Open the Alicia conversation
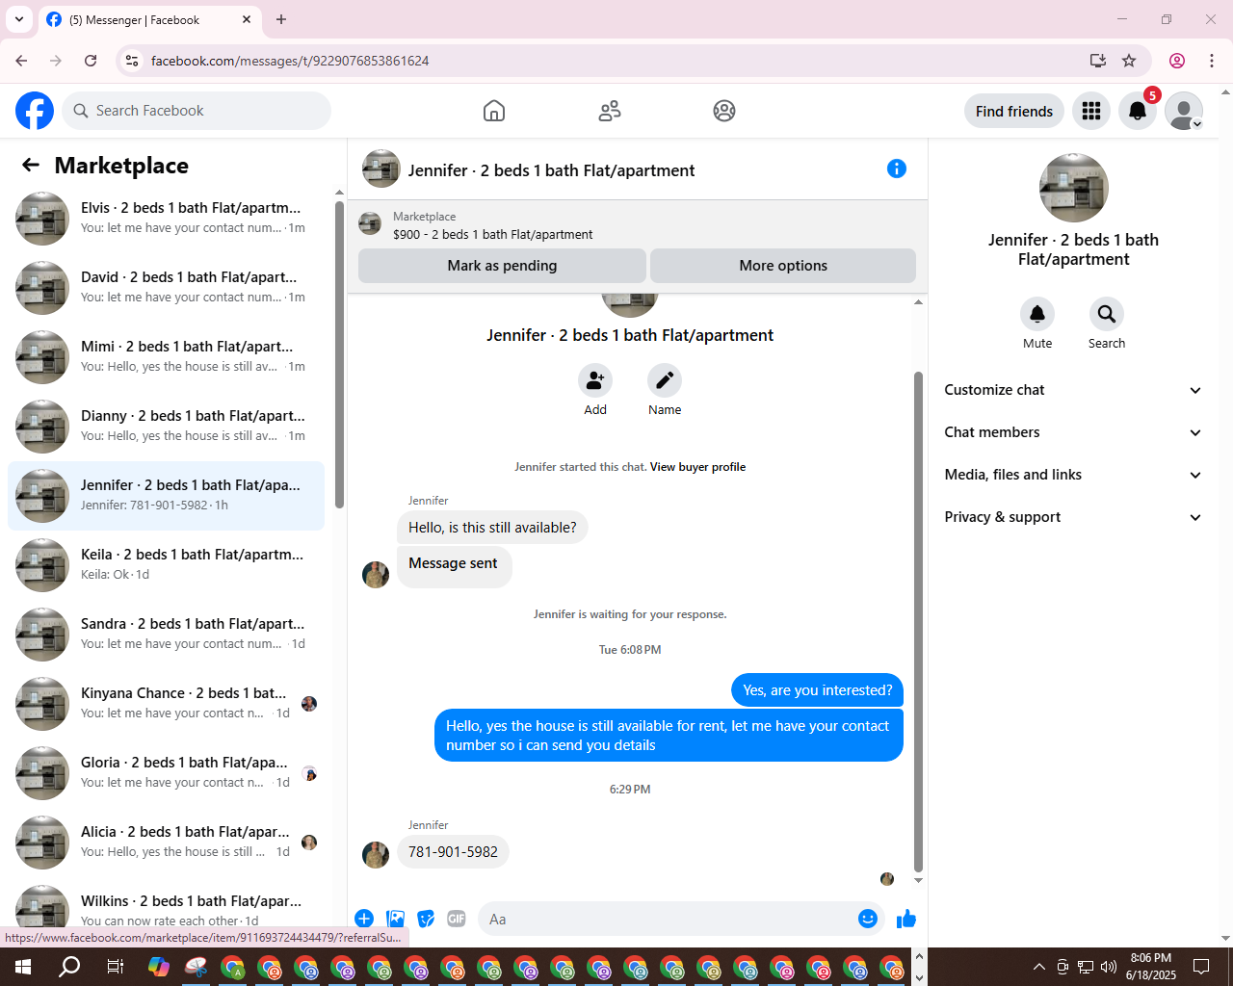Screen dimensions: 1233x986 tap(166, 843)
